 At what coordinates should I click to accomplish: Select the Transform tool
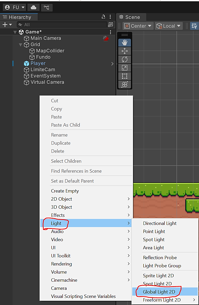pyautogui.click(x=125, y=84)
